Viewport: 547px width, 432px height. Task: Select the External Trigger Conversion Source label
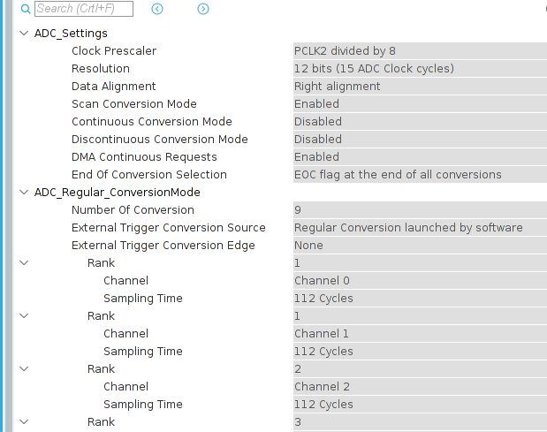click(169, 228)
